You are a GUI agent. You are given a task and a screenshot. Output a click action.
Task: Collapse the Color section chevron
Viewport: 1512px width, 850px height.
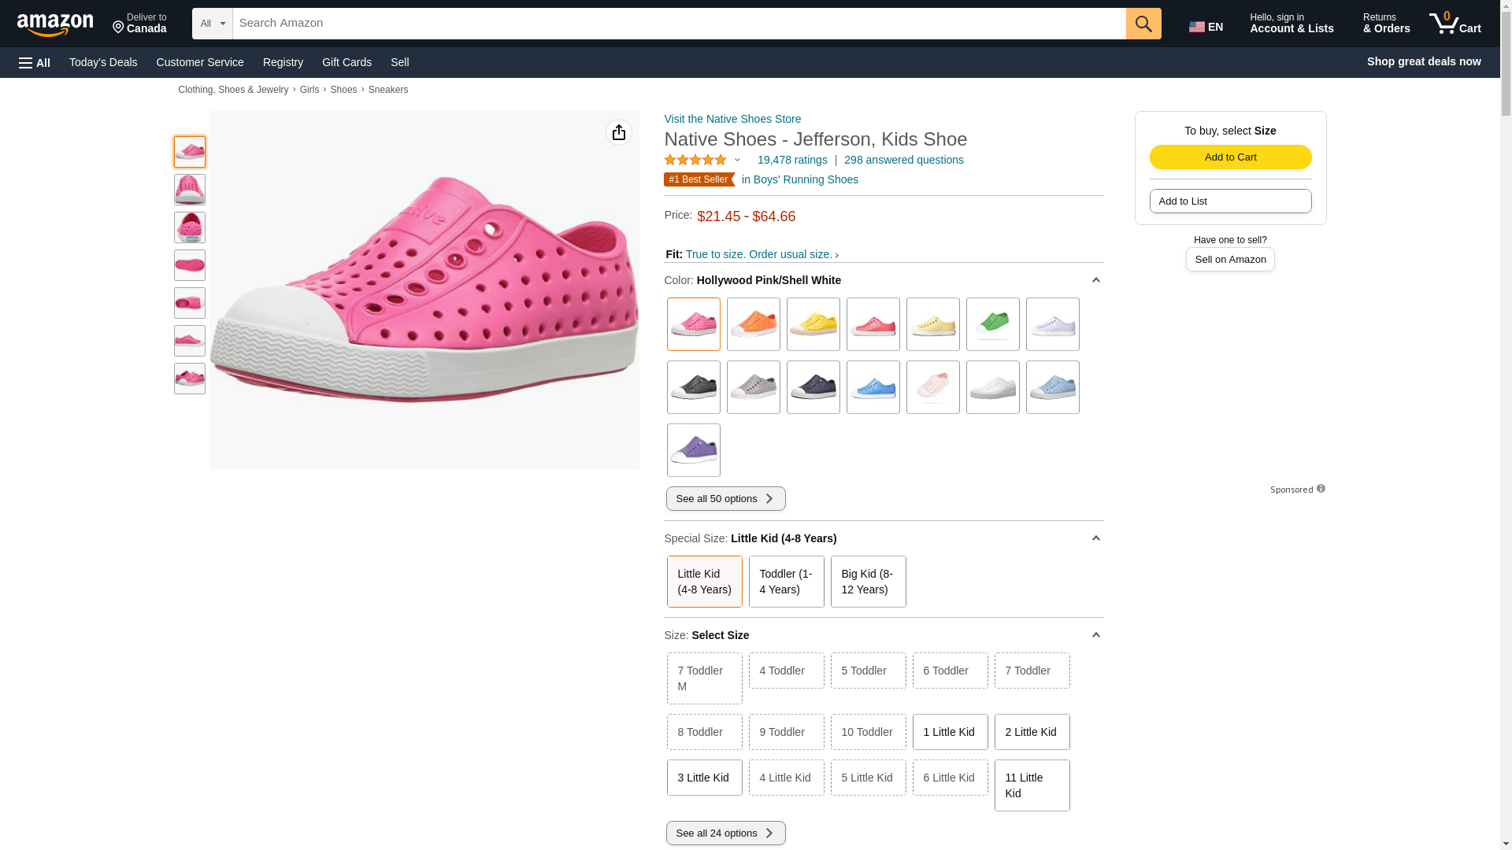(1095, 280)
